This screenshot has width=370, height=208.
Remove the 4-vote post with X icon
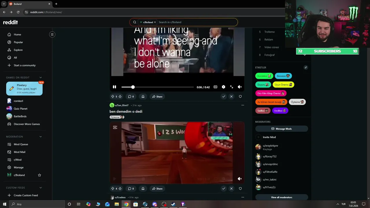[x=231, y=189]
